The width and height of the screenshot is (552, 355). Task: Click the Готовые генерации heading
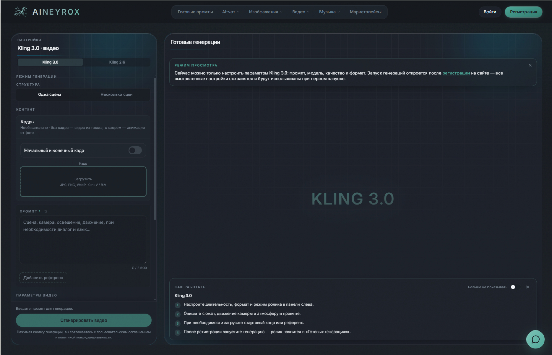195,42
